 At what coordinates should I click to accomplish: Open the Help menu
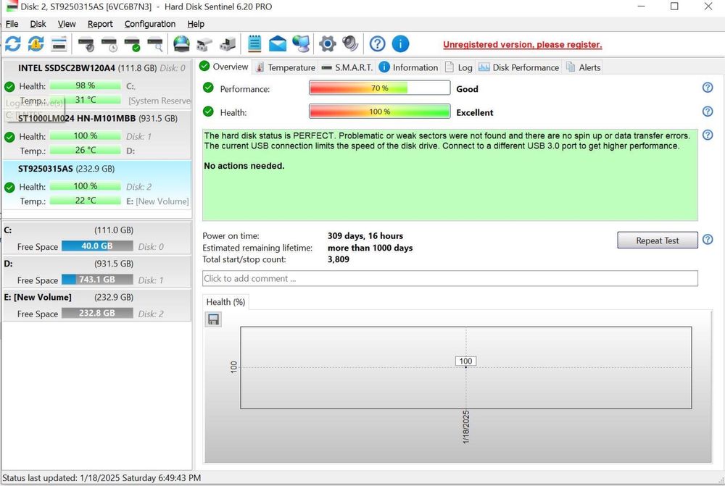coord(196,24)
